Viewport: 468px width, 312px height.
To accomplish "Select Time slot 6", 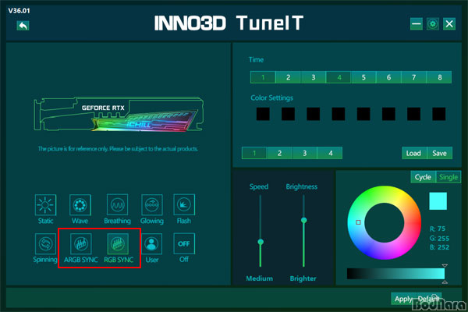I will [389, 77].
